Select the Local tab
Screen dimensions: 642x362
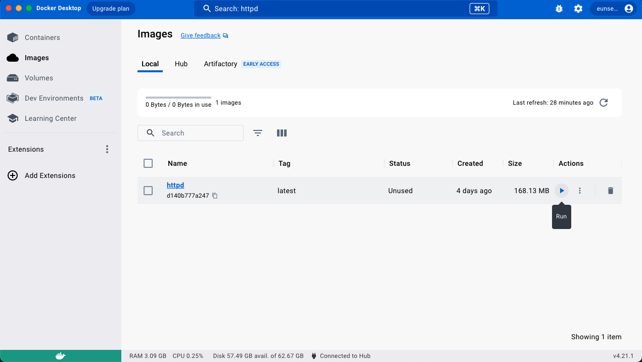point(150,64)
